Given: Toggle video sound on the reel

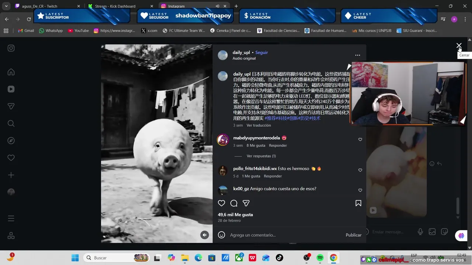Looking at the screenshot, I should [205, 235].
